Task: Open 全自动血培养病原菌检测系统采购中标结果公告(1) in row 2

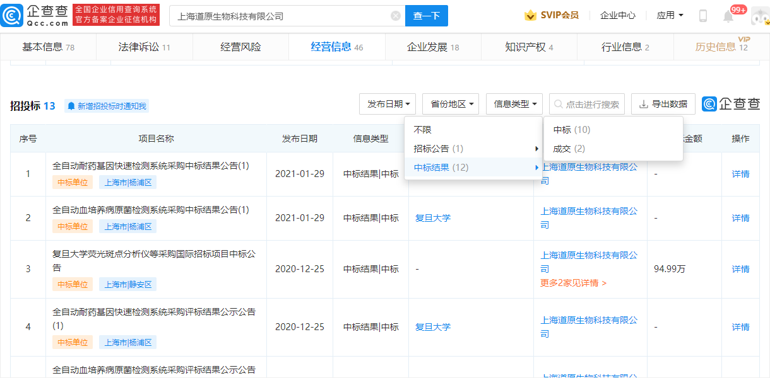Action: pos(151,210)
